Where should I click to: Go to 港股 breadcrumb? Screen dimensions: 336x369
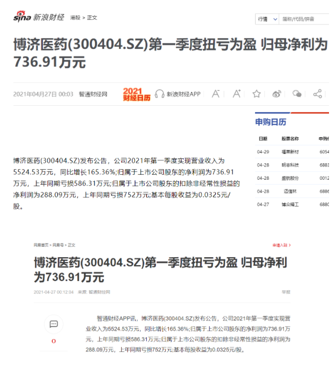click(75, 18)
